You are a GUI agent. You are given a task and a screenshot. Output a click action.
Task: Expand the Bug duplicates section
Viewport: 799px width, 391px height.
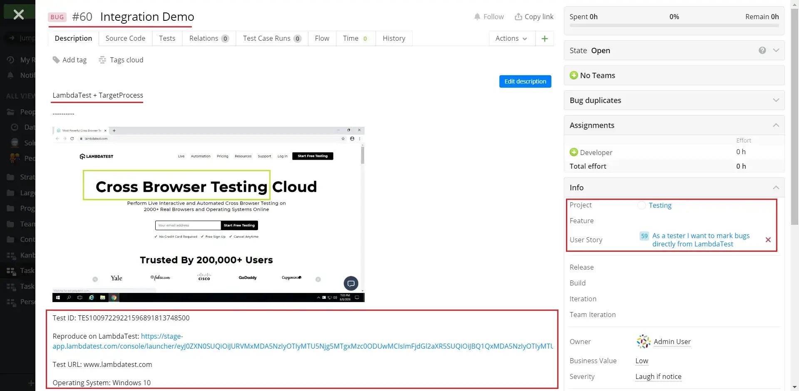776,100
